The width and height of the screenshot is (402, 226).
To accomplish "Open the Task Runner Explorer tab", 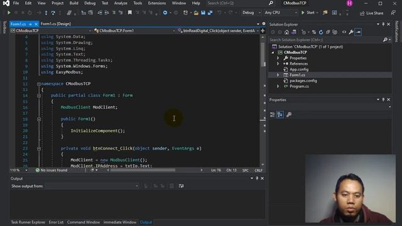I will click(x=28, y=222).
